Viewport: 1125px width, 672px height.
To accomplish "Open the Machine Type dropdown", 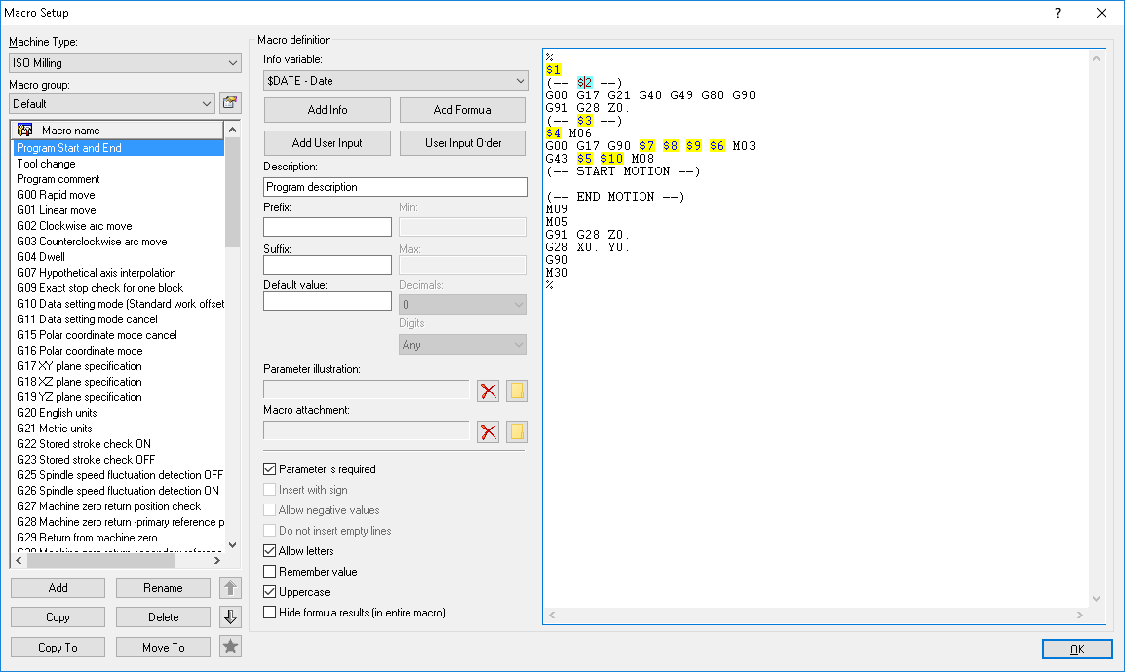I will click(232, 61).
